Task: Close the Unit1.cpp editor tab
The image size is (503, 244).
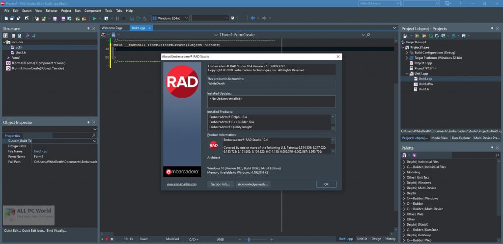Action: click(x=149, y=28)
